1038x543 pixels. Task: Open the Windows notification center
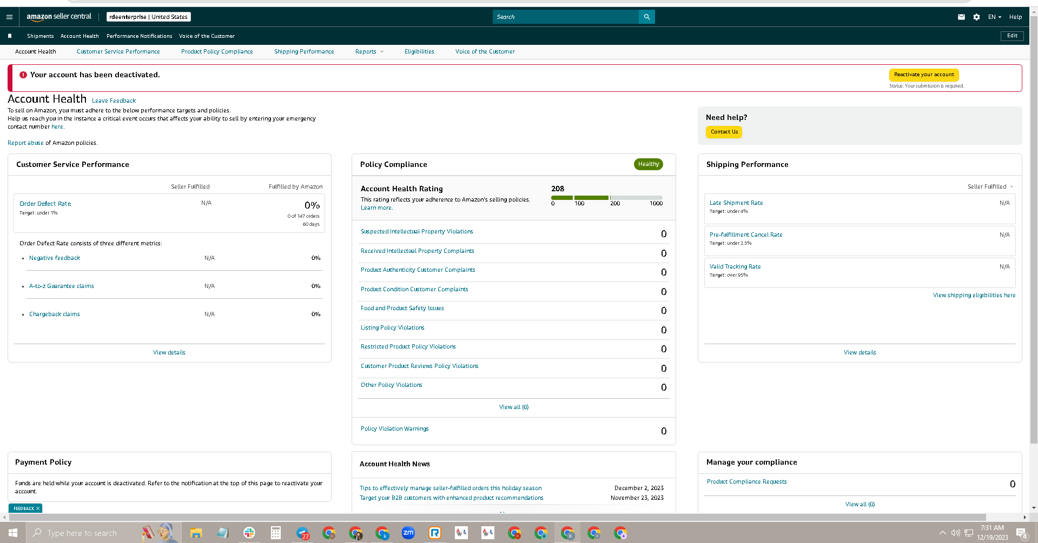coord(1021,533)
